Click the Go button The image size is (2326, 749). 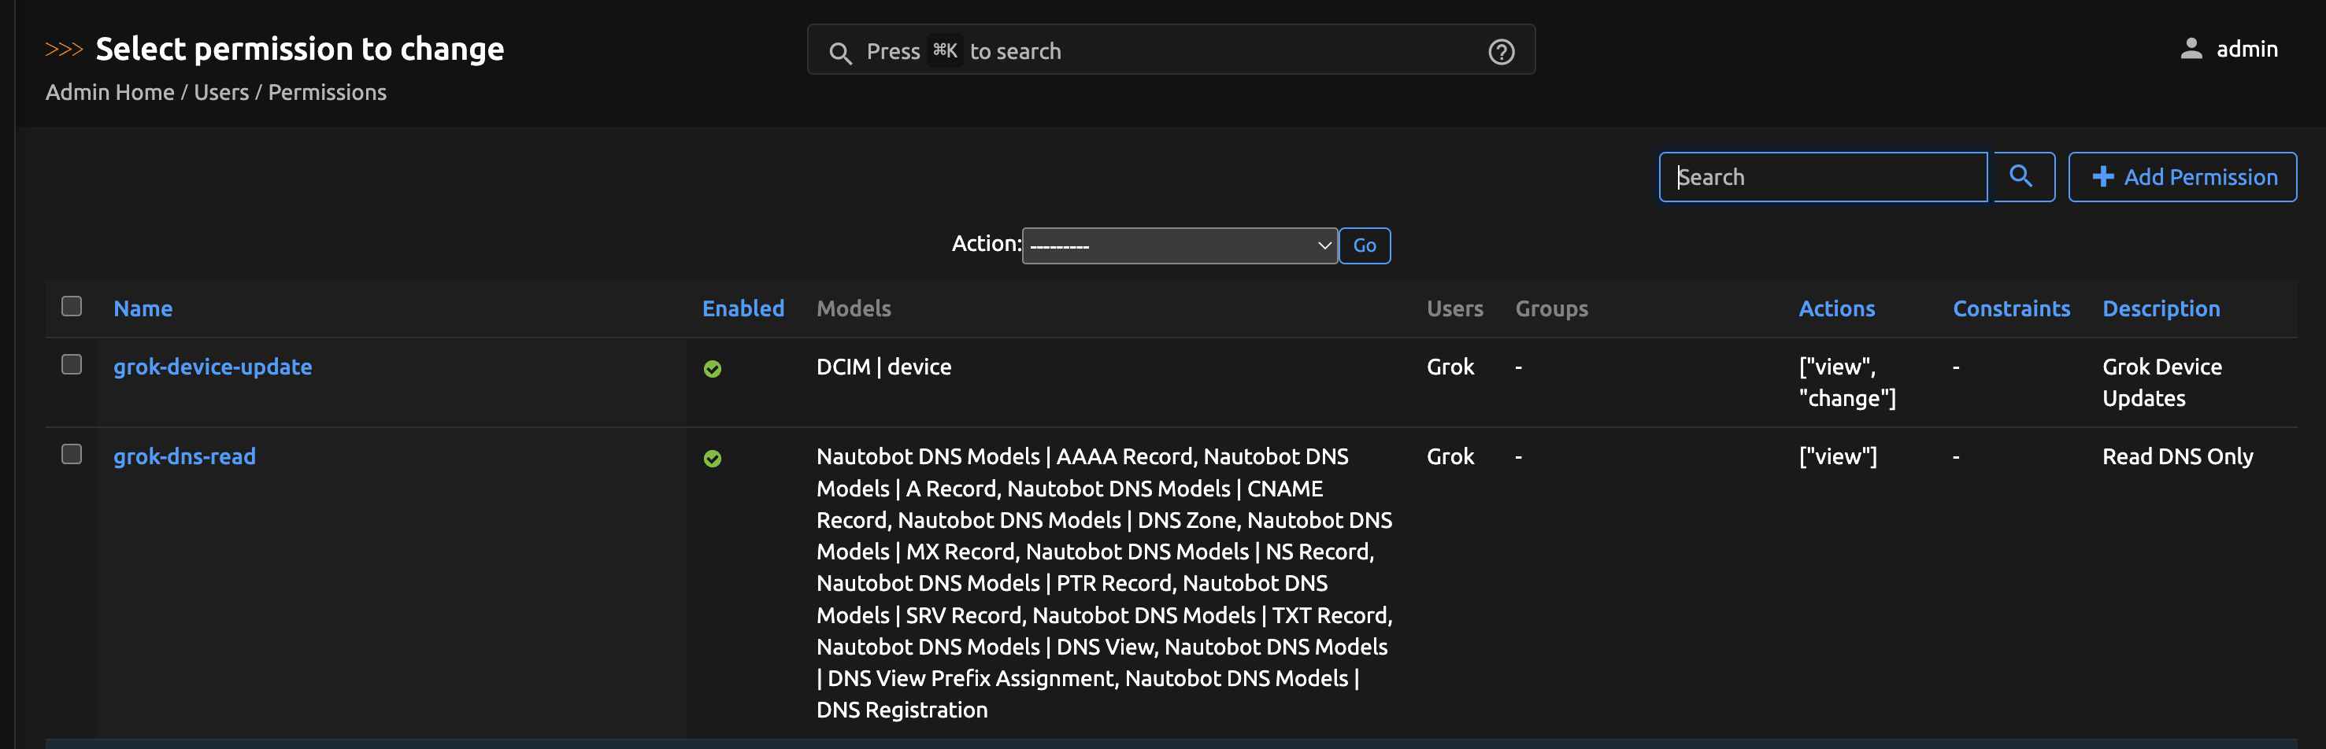coord(1365,245)
